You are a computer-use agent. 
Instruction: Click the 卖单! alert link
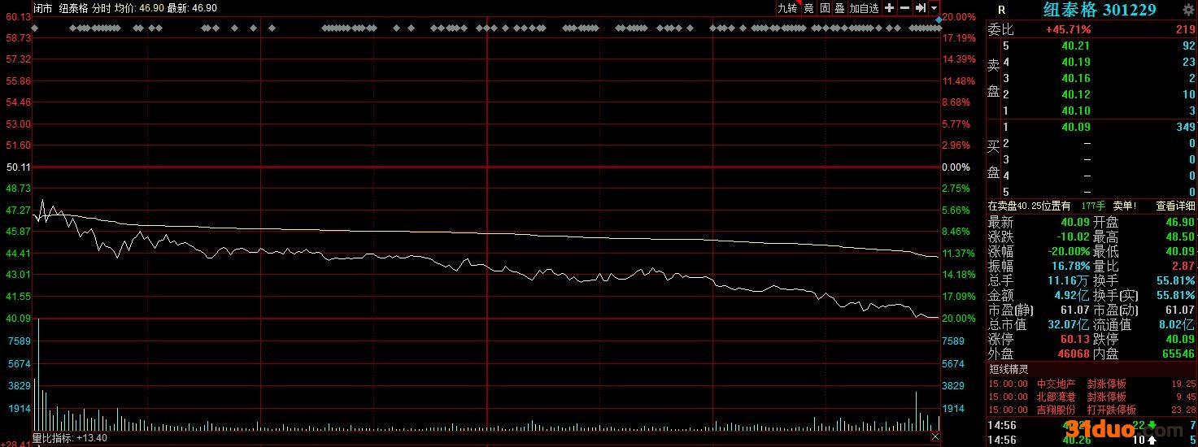point(1124,206)
